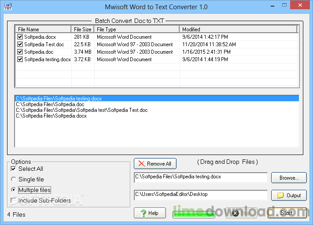313x225 pixels.
Task: Click the green progress bar
Action: point(194,214)
